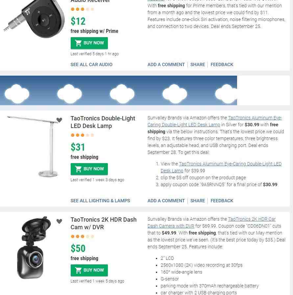Click Buy Now for the $50 dash cam
This screenshot has width=293, height=295.
click(89, 270)
